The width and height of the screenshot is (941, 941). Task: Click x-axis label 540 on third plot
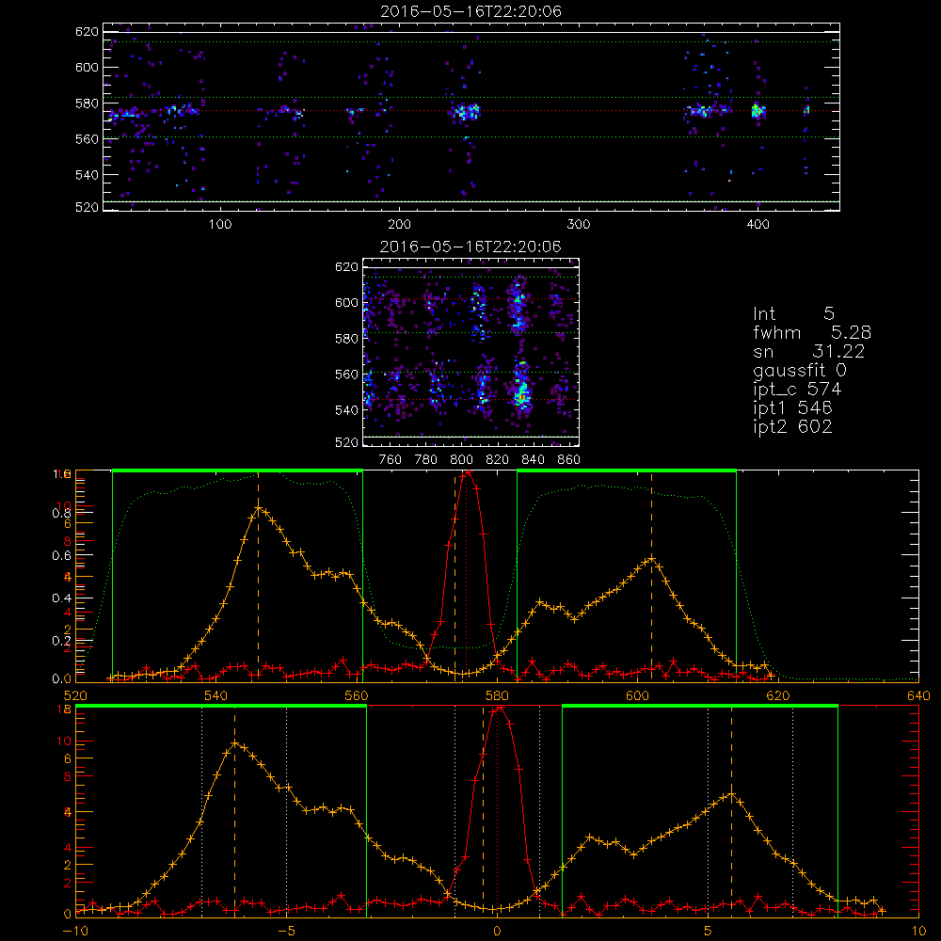pos(216,696)
